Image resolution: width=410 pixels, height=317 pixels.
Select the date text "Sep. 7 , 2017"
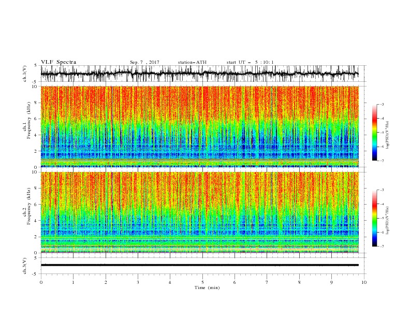click(144, 62)
